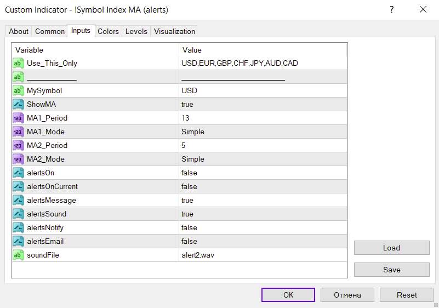Click the boolean icon beside alertsEmail
This screenshot has width=439, height=308.
pyautogui.click(x=19, y=241)
